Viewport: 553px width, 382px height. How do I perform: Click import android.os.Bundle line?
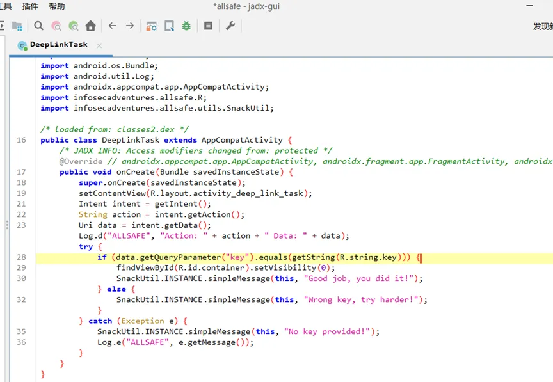99,66
